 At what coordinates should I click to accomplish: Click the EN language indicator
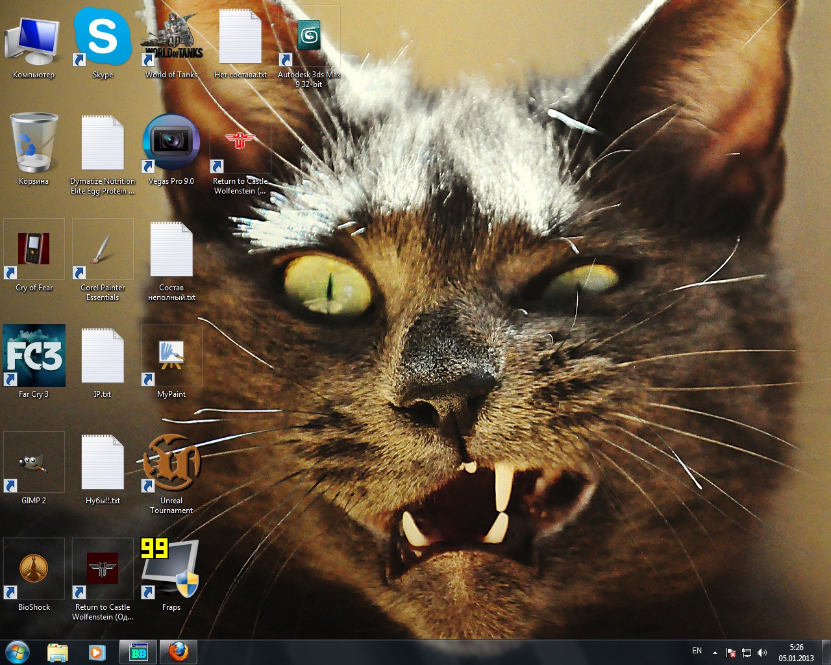(x=697, y=651)
